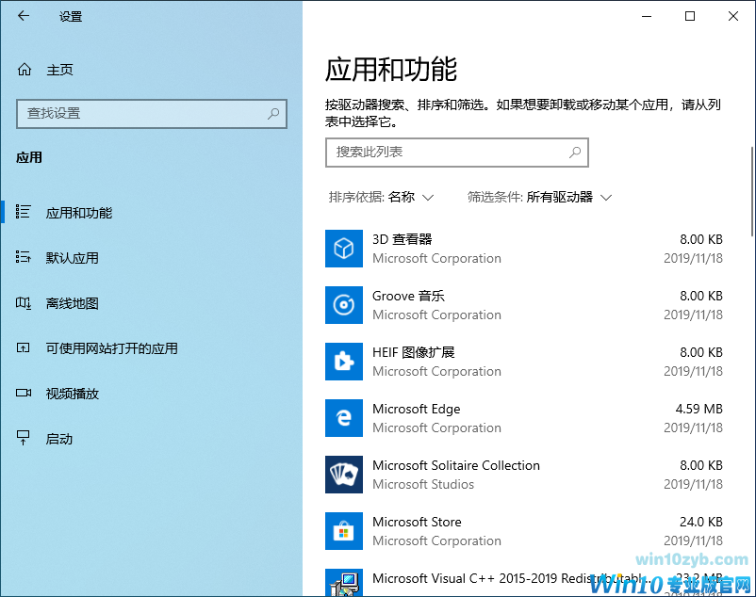Click the Microsoft Edge app icon

tap(344, 418)
